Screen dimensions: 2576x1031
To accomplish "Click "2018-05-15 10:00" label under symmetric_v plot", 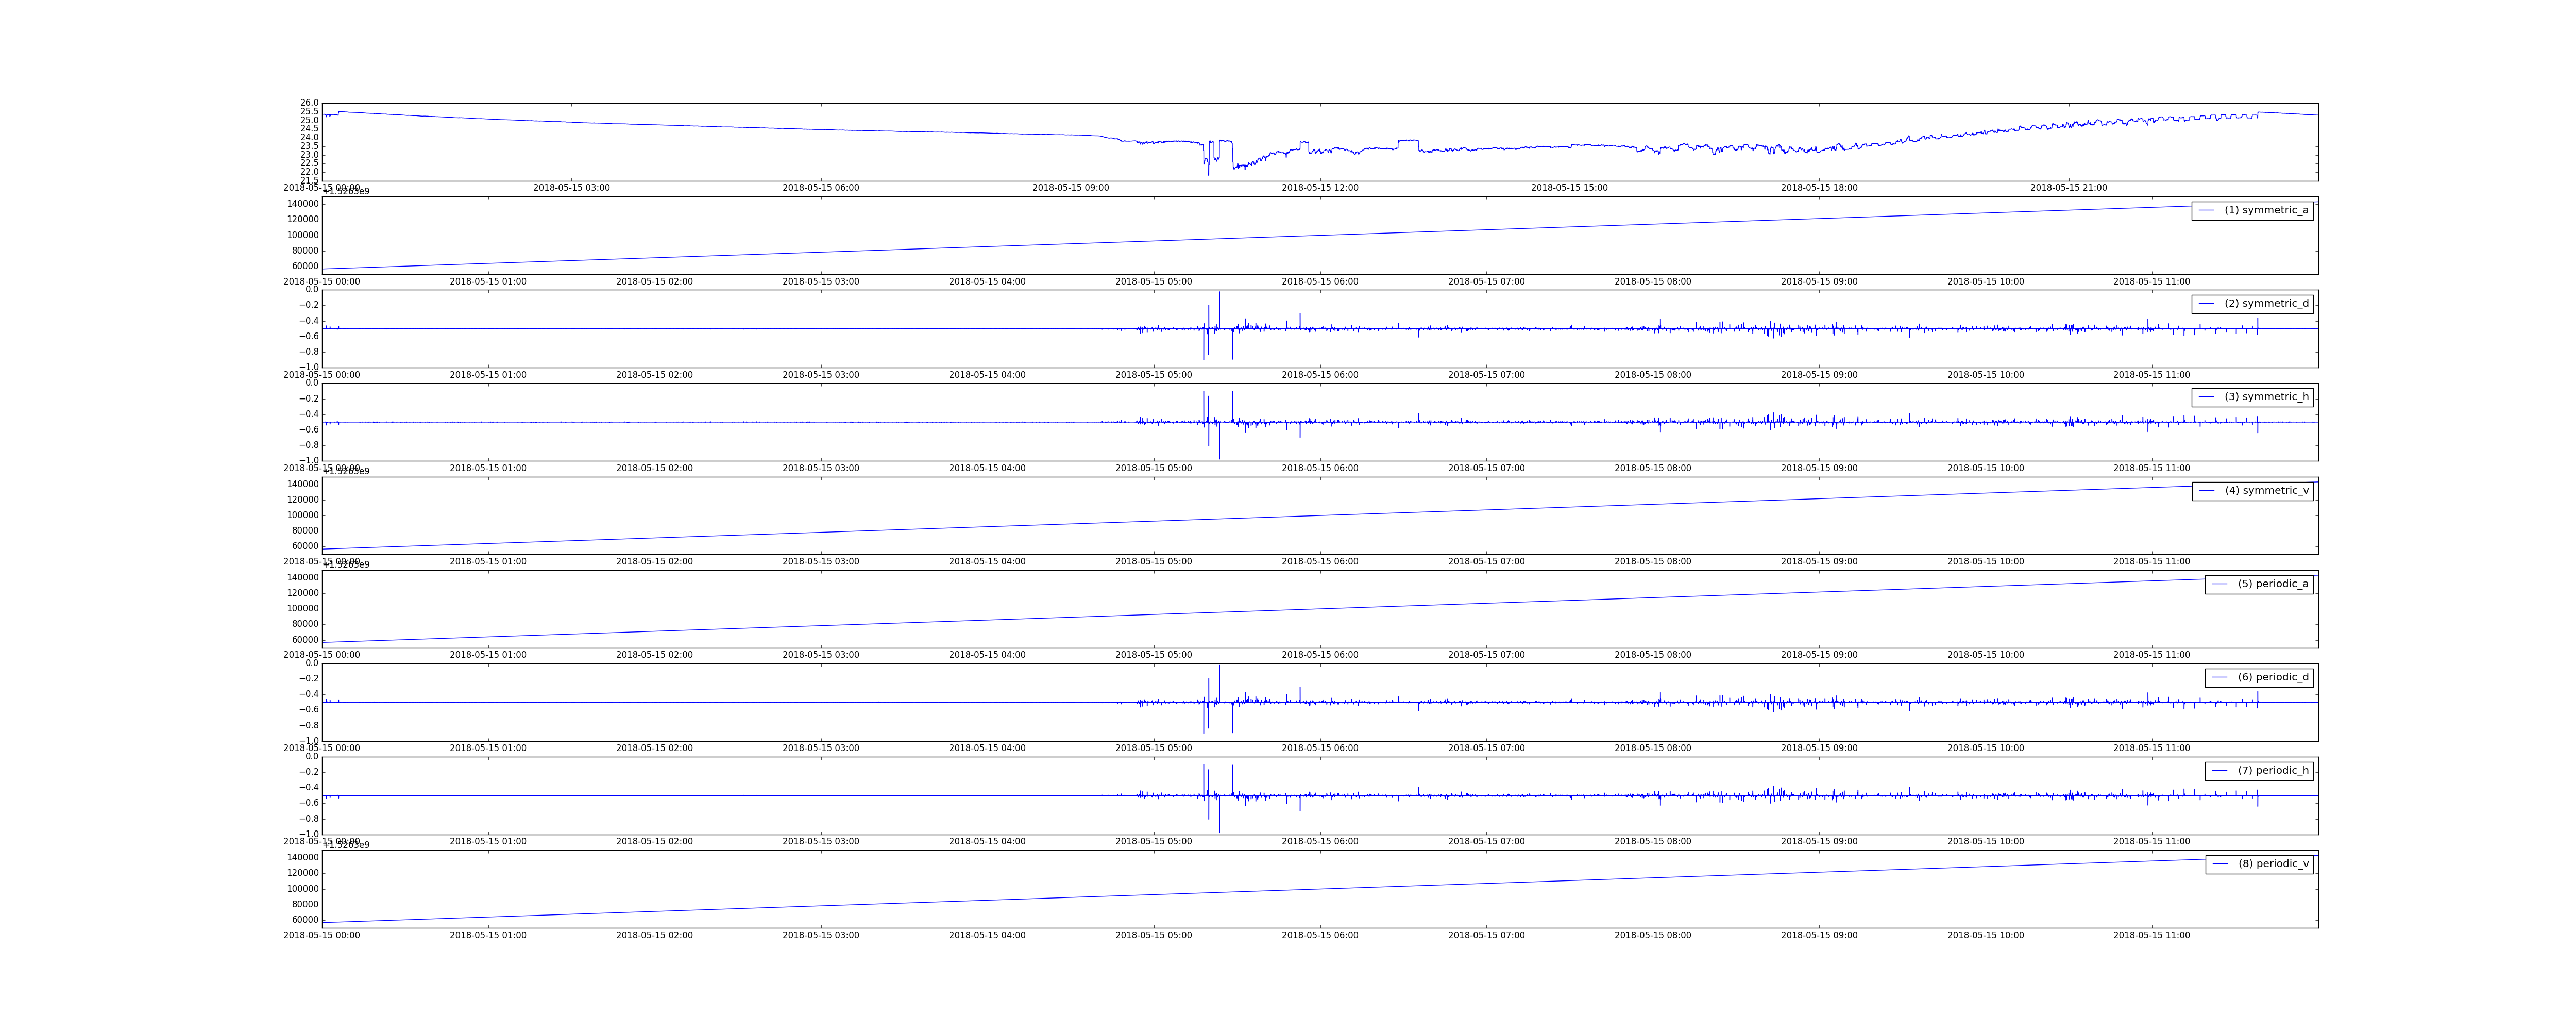I will click(x=1986, y=561).
